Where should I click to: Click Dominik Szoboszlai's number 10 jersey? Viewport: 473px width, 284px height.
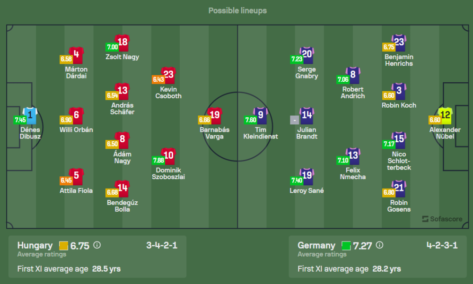168,156
